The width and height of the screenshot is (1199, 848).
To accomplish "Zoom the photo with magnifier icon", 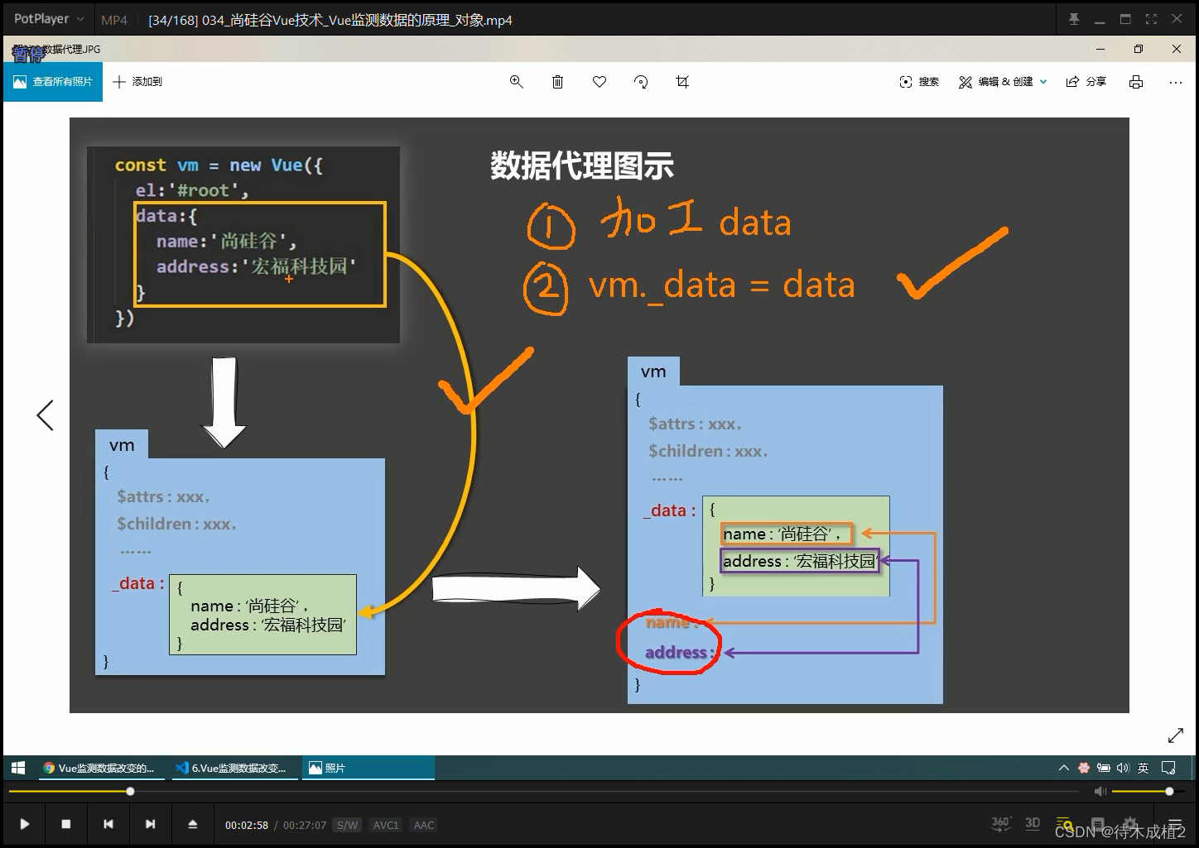I will (517, 82).
